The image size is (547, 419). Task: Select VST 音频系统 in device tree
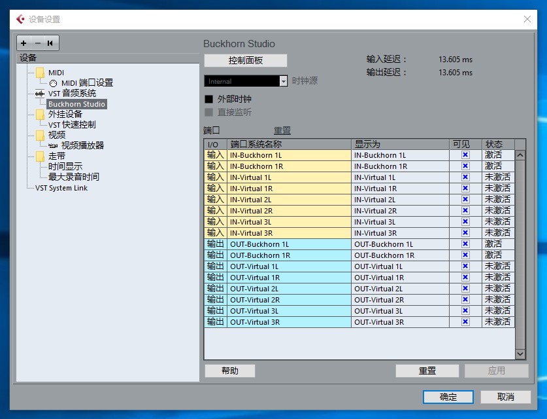click(x=72, y=94)
